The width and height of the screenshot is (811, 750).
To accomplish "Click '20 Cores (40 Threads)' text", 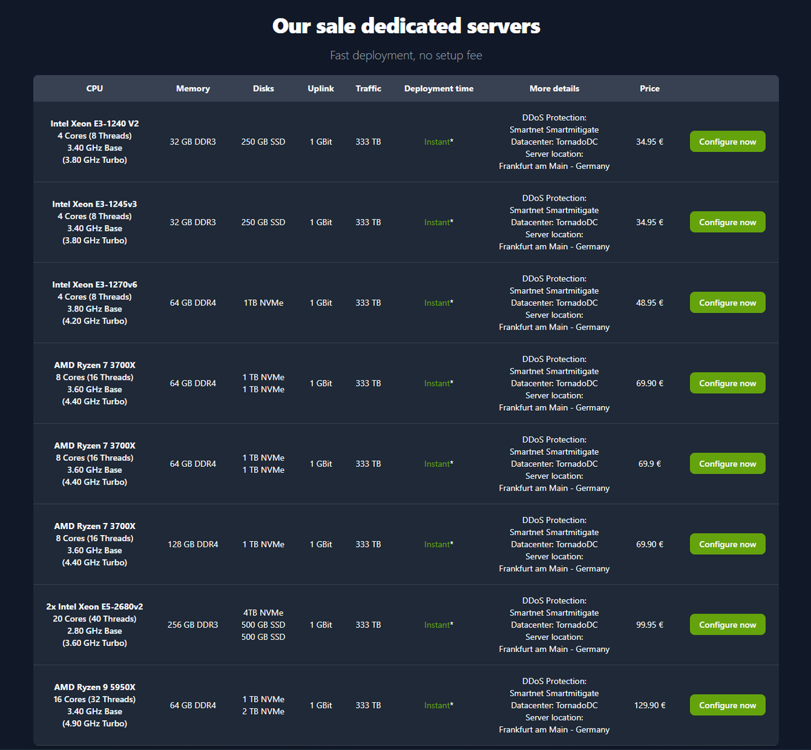I will point(95,619).
